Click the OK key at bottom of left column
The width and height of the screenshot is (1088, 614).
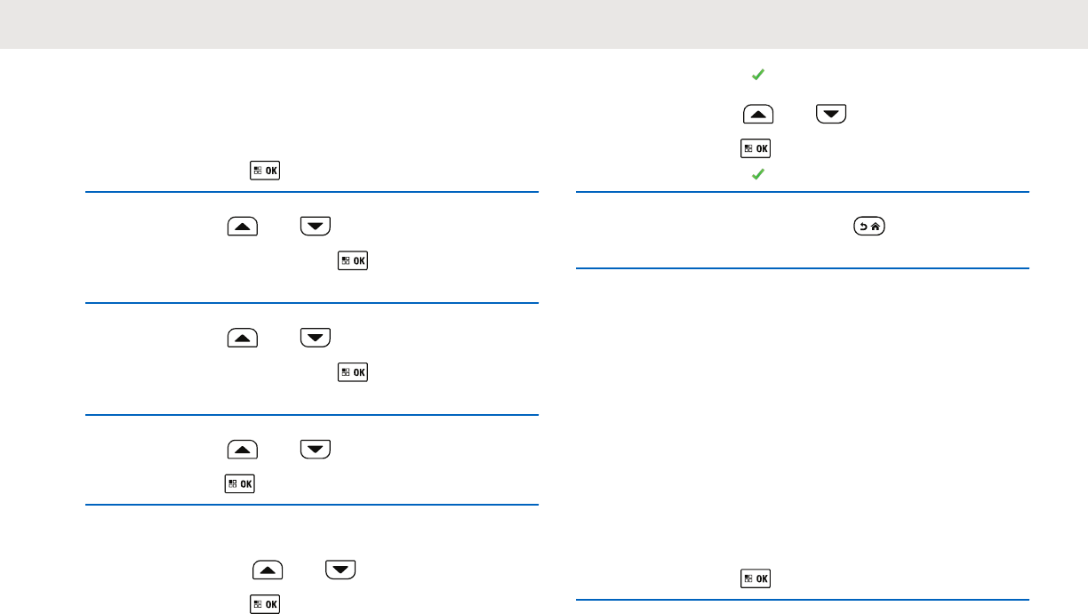[265, 603]
